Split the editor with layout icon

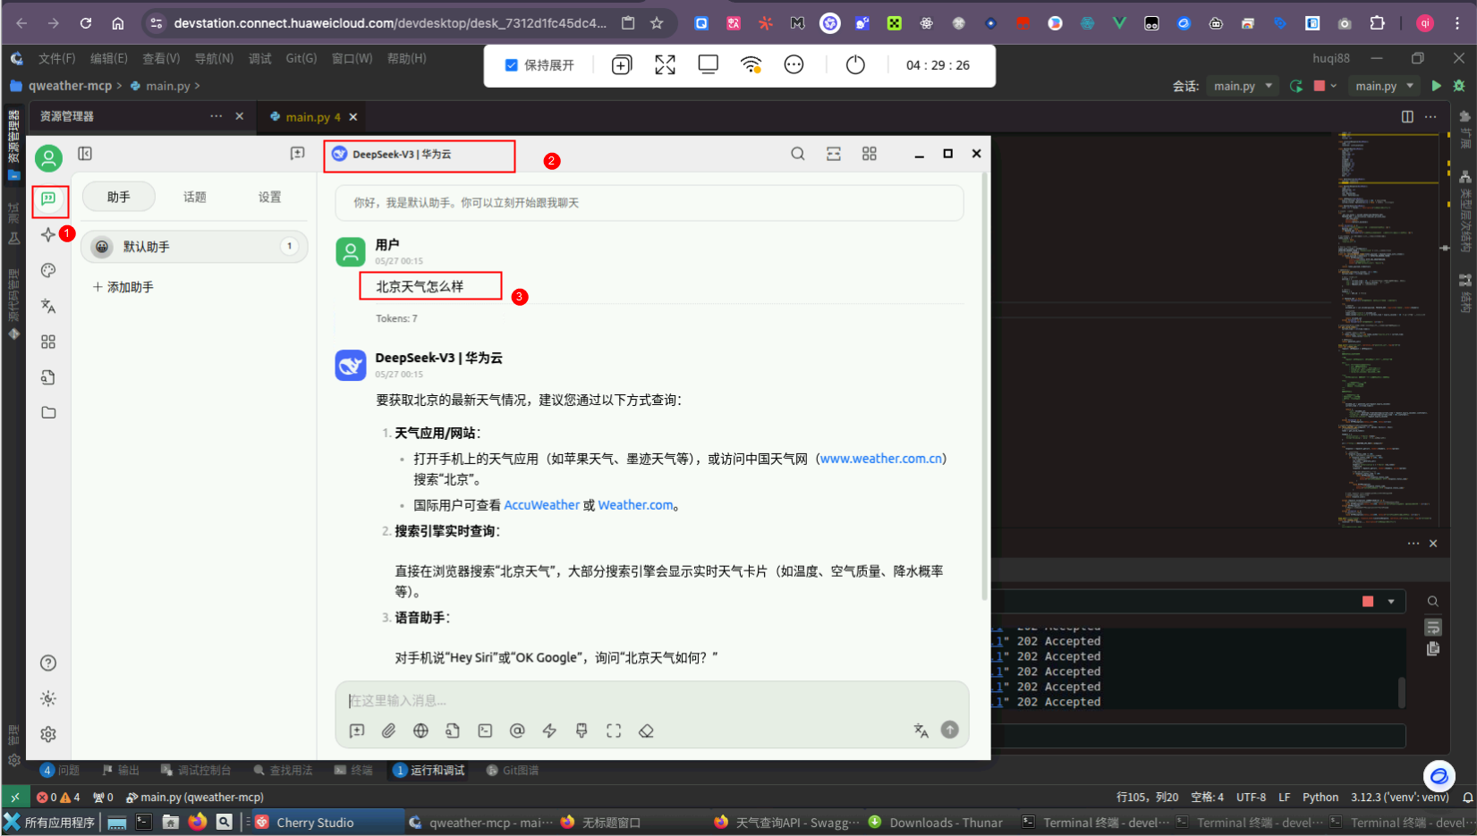1407,117
